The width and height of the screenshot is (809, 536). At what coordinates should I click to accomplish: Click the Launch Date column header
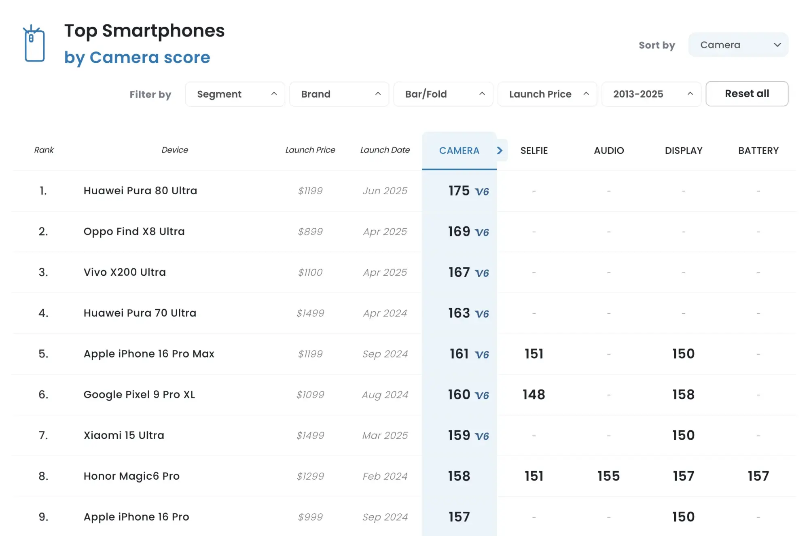coord(385,150)
